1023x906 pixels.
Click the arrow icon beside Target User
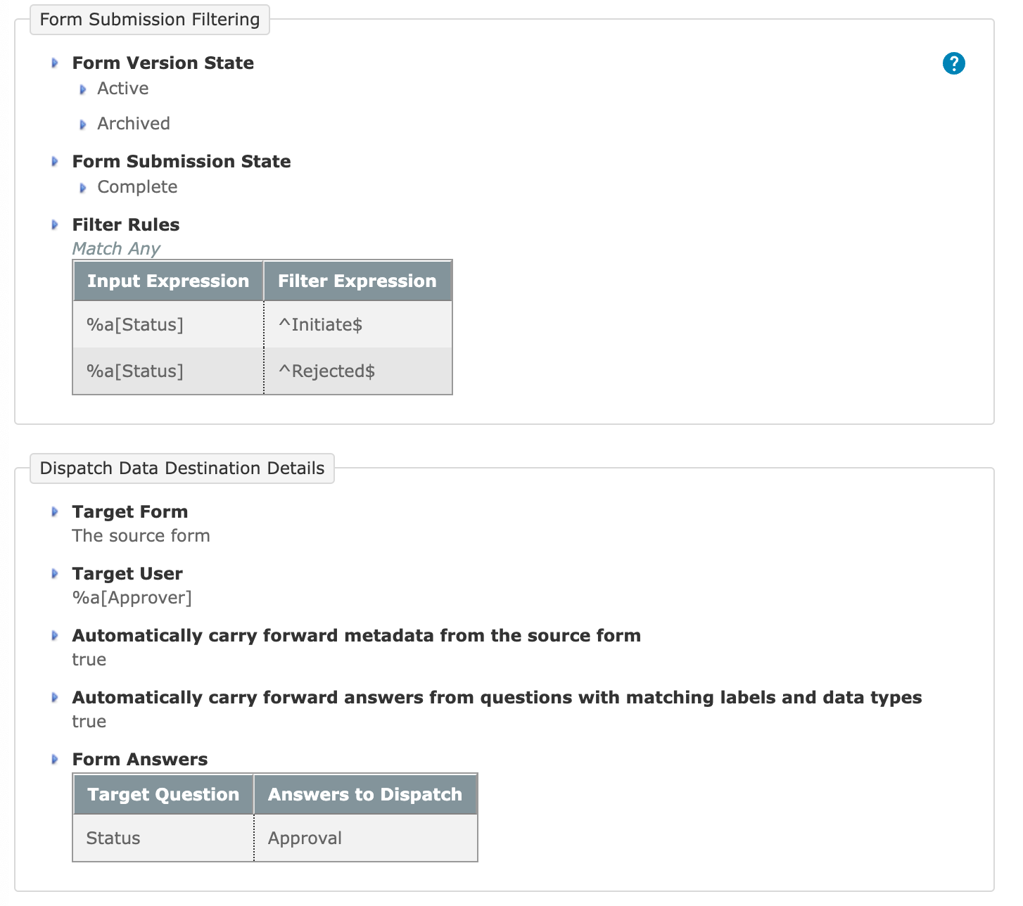pyautogui.click(x=55, y=574)
